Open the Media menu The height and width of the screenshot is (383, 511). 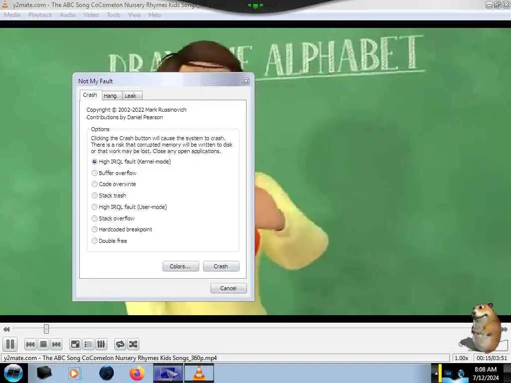[12, 14]
